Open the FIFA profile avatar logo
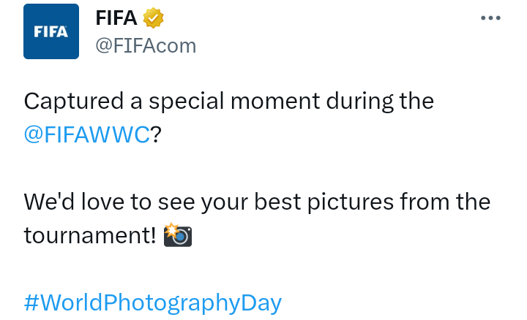Image resolution: width=527 pixels, height=320 pixels. pyautogui.click(x=51, y=31)
